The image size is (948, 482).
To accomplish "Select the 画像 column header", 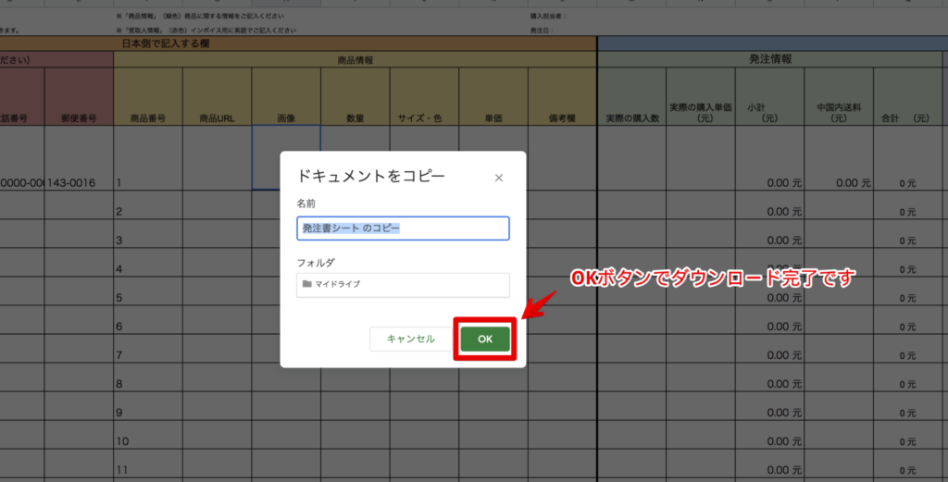I will 286,96.
